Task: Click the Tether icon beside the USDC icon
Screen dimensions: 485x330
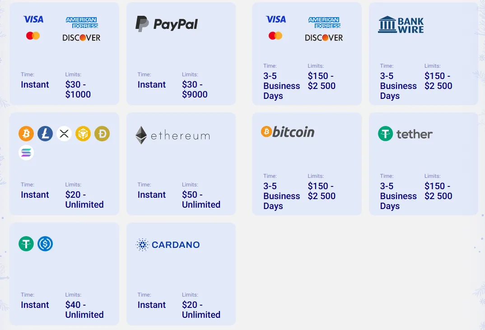Action: [x=26, y=244]
